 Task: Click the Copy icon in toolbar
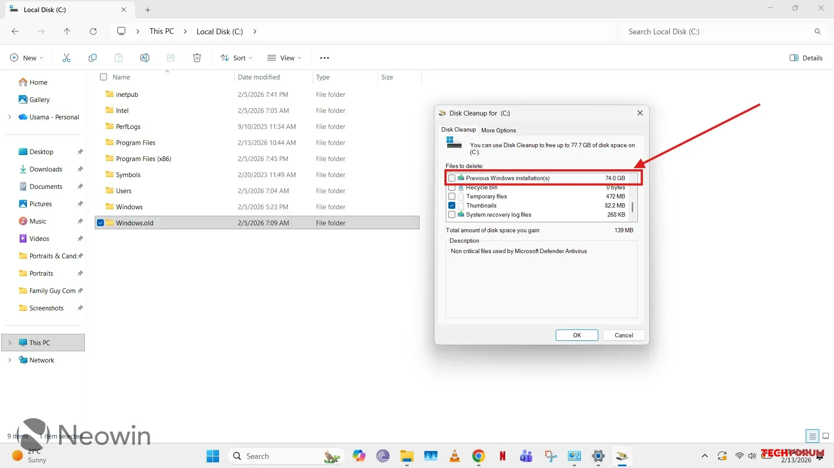click(92, 58)
